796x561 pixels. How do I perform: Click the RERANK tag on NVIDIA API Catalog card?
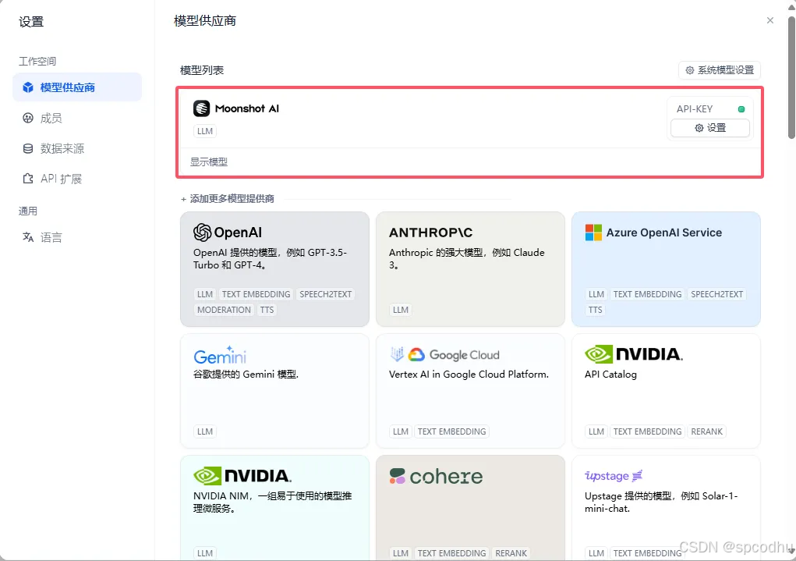(x=706, y=431)
